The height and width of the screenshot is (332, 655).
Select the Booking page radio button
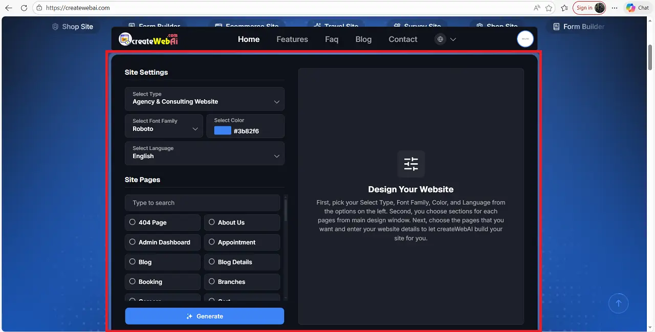click(x=133, y=282)
